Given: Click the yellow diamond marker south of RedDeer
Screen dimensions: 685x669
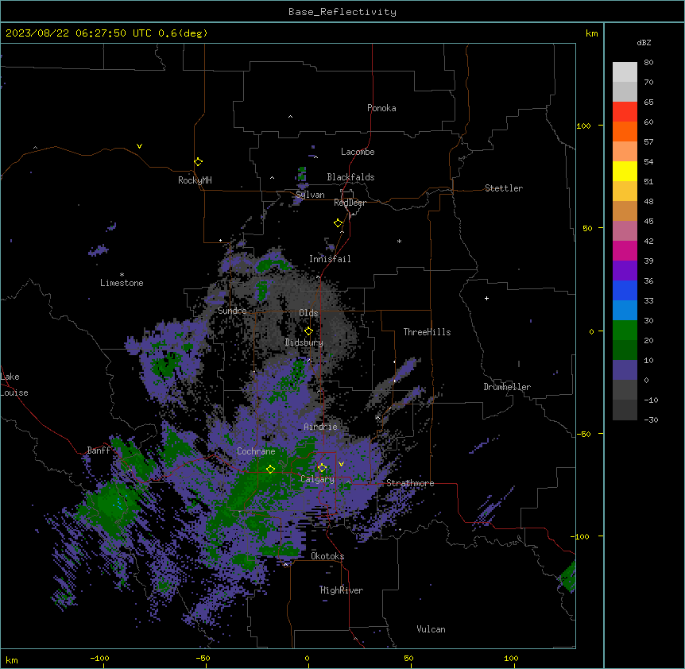Looking at the screenshot, I should [338, 223].
